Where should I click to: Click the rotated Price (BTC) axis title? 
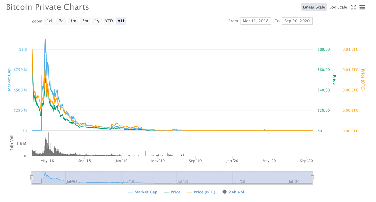pyautogui.click(x=363, y=80)
